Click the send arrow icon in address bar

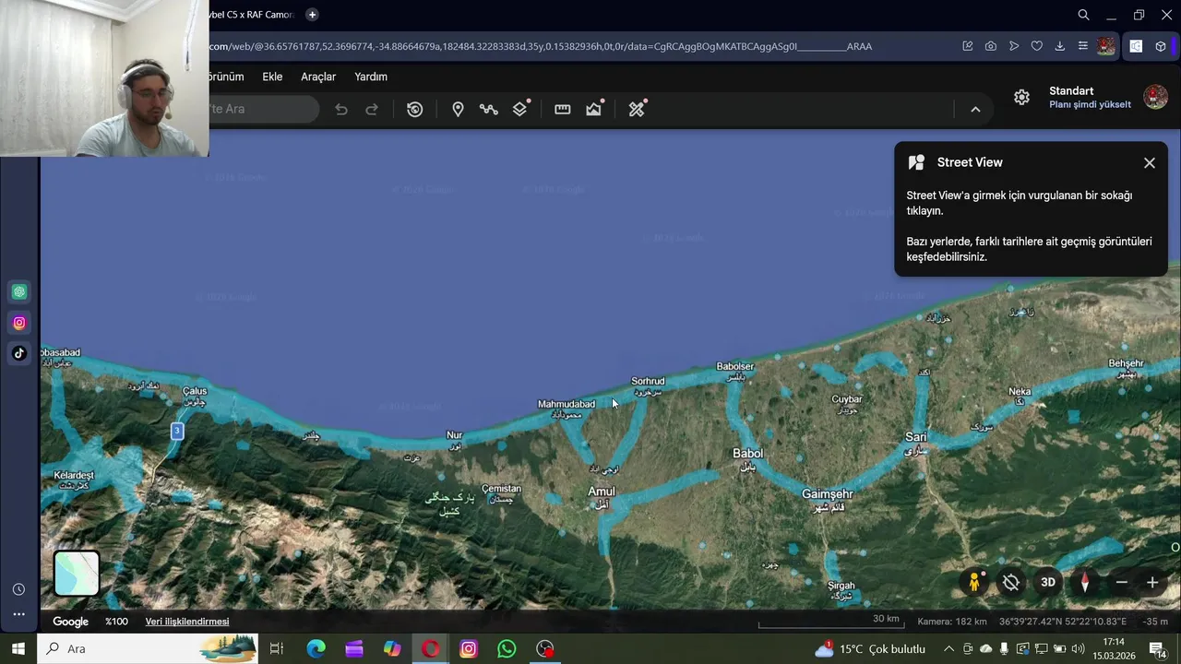[x=1014, y=46]
